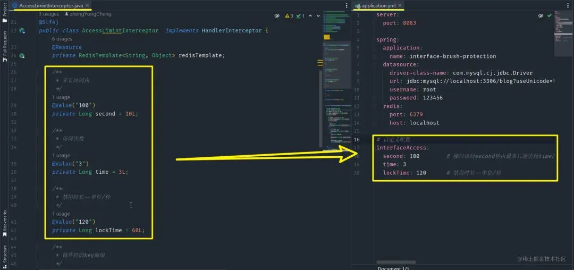The image size is (574, 270).
Task: Click the 6 usages hint above @Resource
Action: 62,39
